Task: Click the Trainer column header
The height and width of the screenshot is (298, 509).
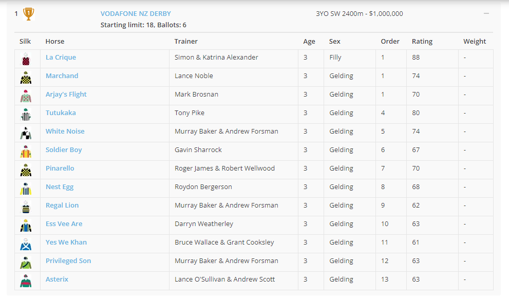Action: point(186,41)
